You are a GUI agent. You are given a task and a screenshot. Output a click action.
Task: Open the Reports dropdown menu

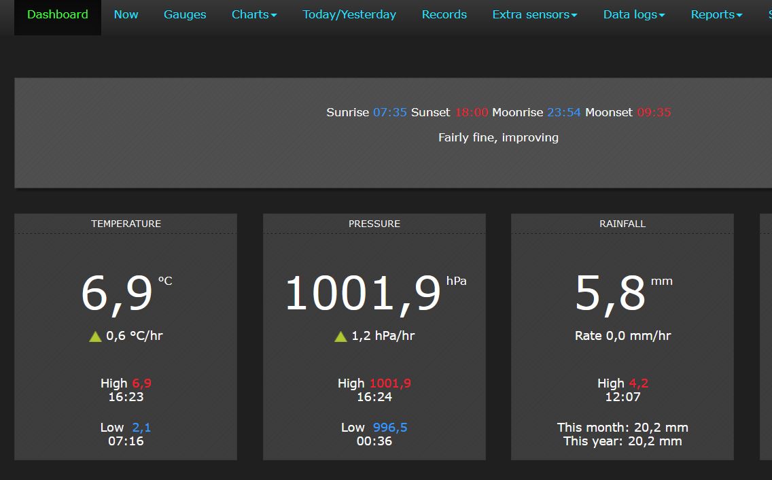coord(716,14)
